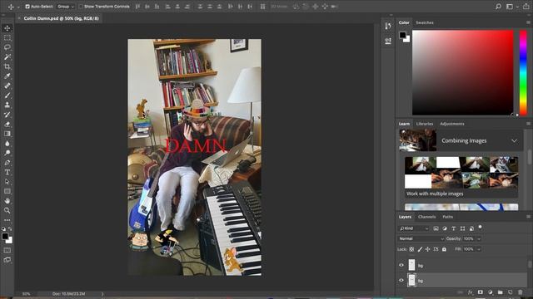
Task: Create a new adjustment layer icon
Action: click(x=491, y=292)
